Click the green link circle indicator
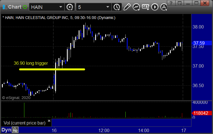This screenshot has width=213, height=134. click(x=25, y=7)
